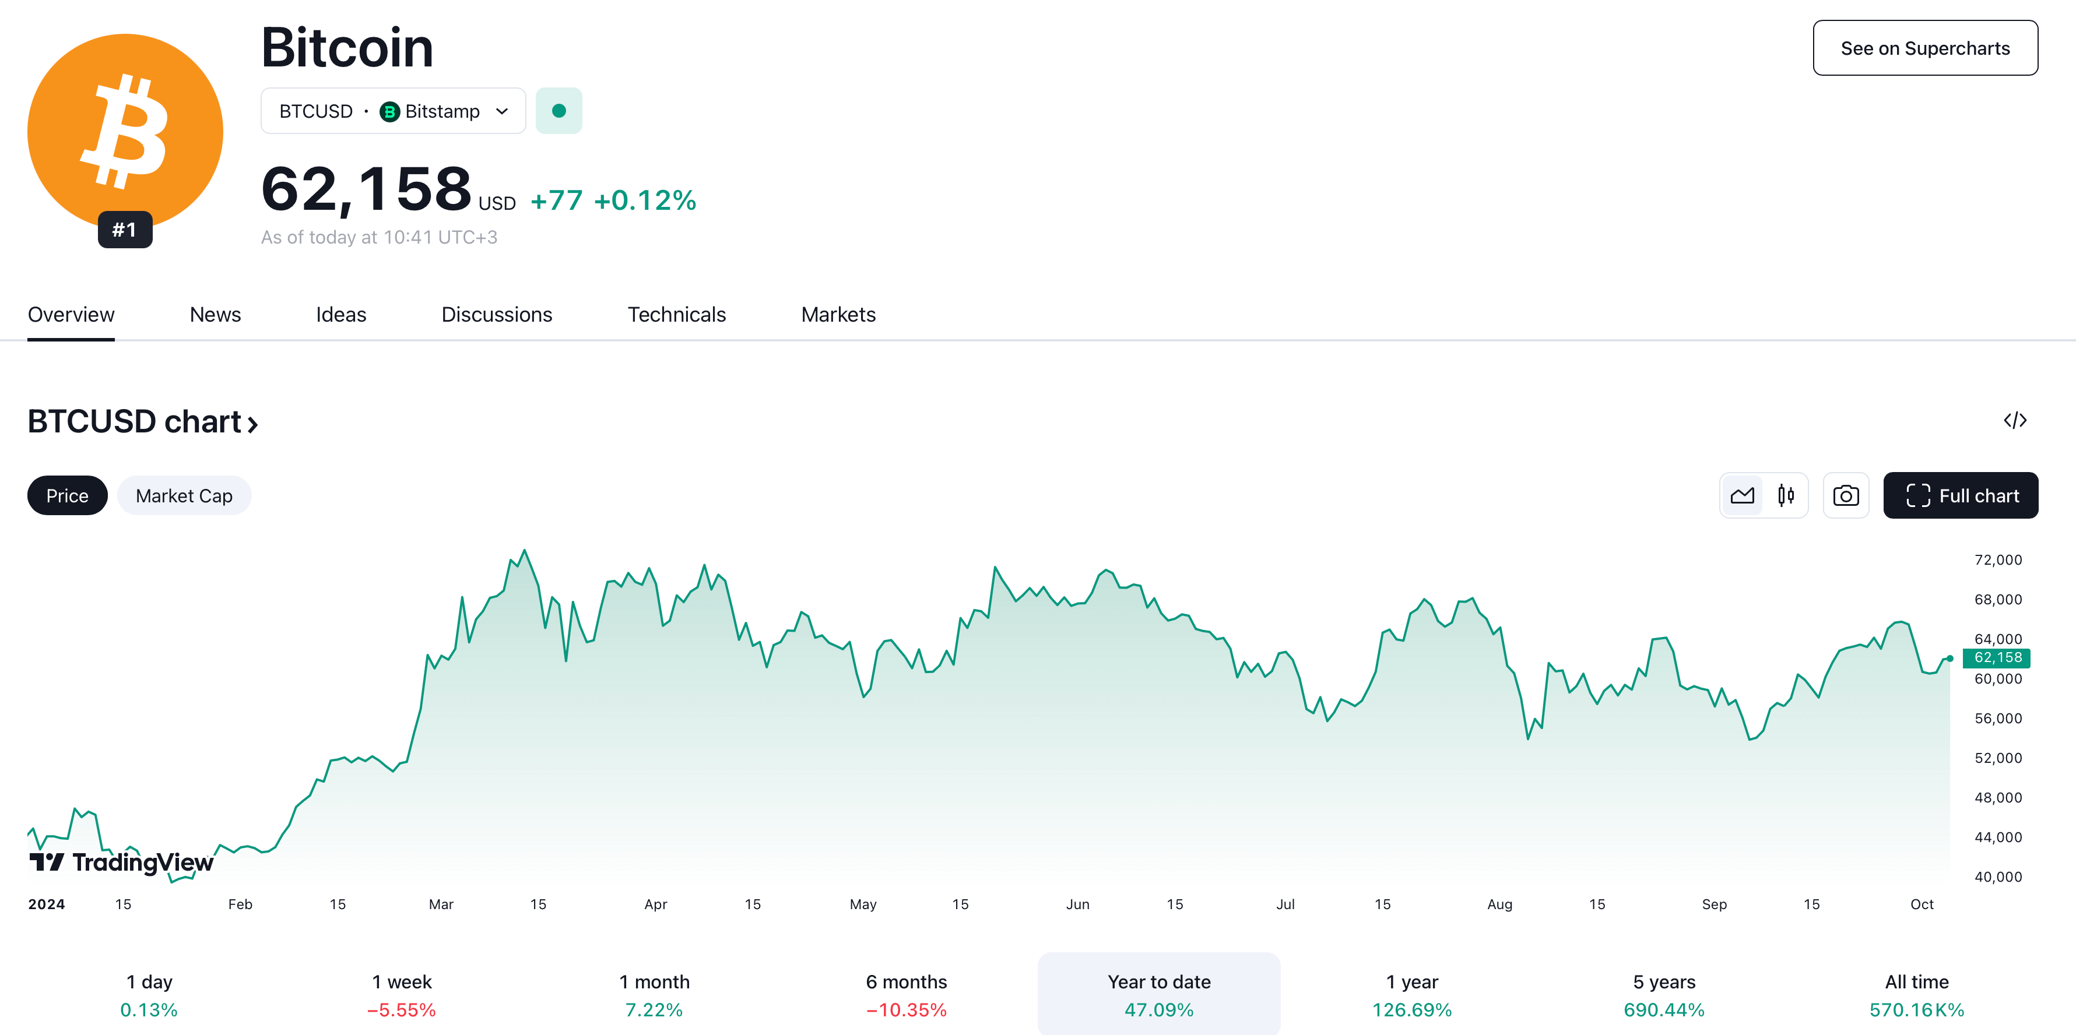Image resolution: width=2076 pixels, height=1035 pixels.
Task: Select the Price chart toggle
Action: coord(67,496)
